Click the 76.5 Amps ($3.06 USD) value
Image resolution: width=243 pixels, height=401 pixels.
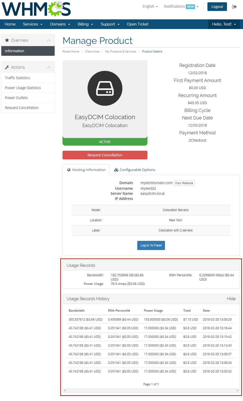coord(128,284)
